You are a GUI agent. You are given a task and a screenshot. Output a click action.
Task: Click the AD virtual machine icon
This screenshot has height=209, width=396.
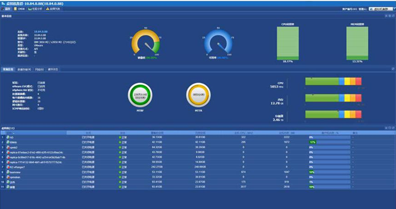(8, 137)
